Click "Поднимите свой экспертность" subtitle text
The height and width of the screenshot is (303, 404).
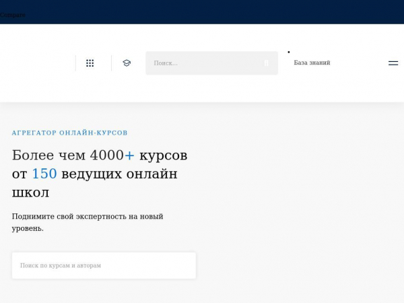(88, 216)
